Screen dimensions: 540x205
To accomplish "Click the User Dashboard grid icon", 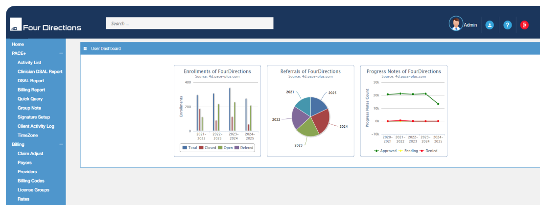I will tap(85, 48).
